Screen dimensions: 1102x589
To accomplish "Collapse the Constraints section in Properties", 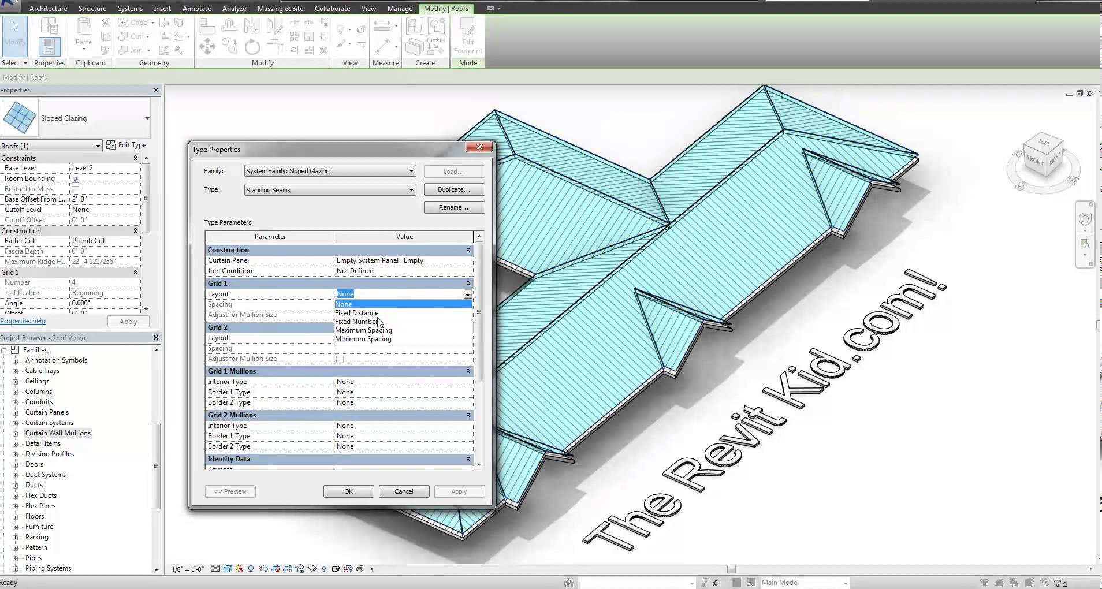I will coord(136,158).
